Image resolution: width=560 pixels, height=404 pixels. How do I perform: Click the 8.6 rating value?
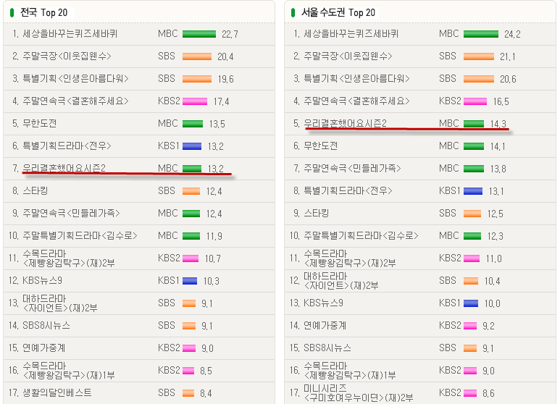tap(488, 394)
